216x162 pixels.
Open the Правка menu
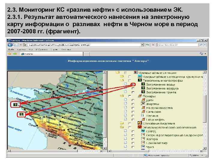pos(21,49)
